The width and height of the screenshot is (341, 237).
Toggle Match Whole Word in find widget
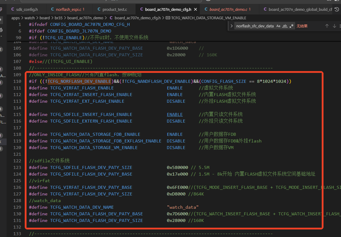click(x=285, y=26)
